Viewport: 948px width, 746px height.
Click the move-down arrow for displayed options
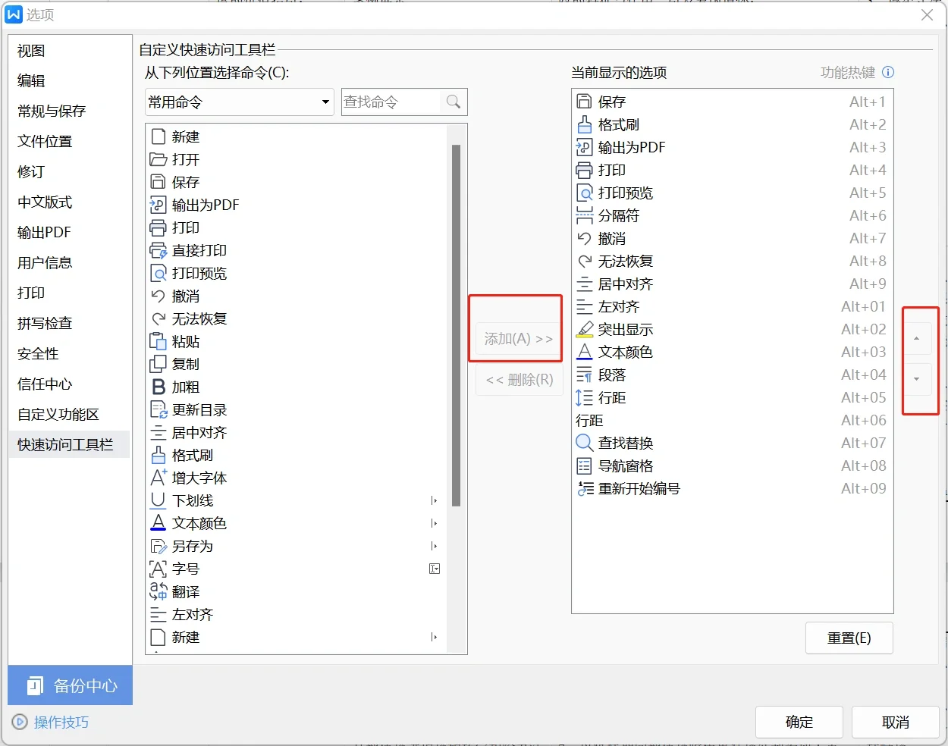[x=916, y=379]
